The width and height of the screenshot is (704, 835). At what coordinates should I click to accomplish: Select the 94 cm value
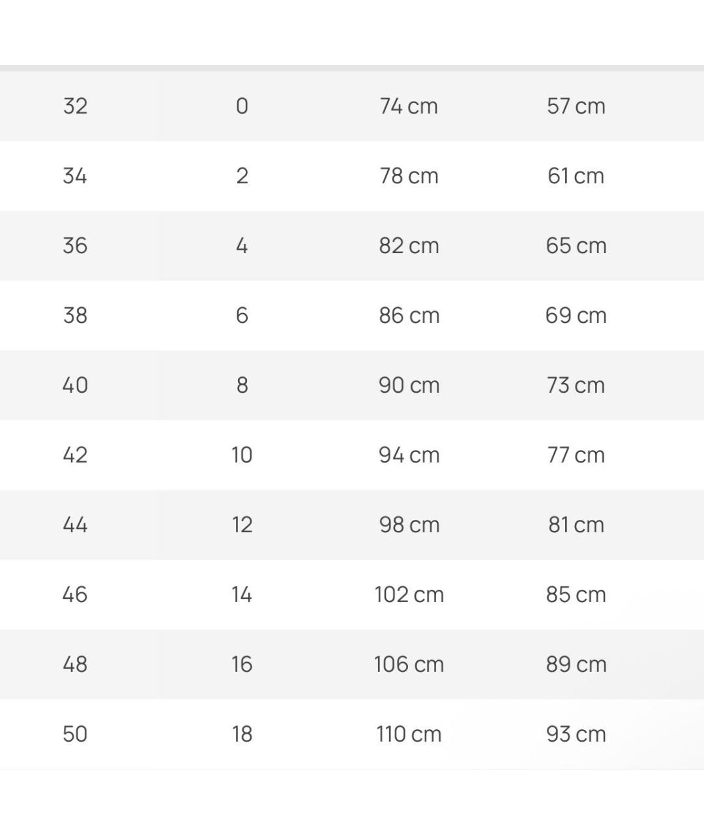[409, 455]
